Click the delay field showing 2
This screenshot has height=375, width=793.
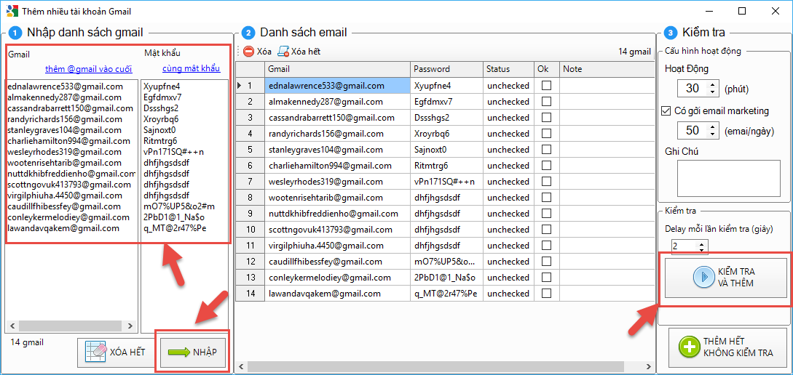pos(684,247)
